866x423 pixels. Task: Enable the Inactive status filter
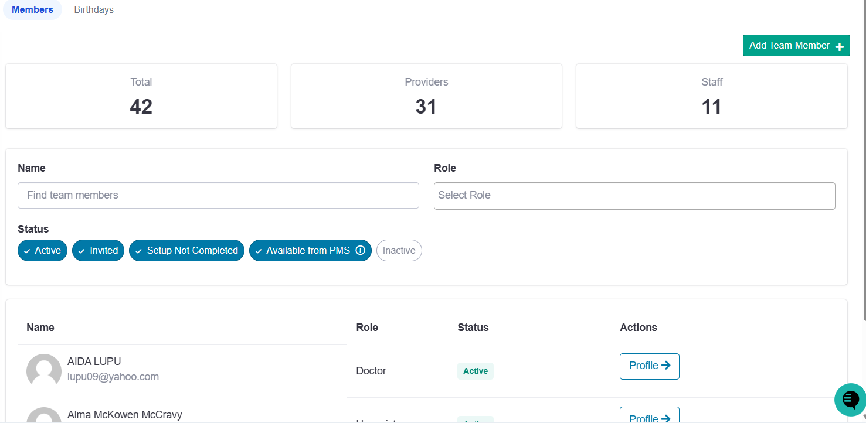(x=399, y=250)
